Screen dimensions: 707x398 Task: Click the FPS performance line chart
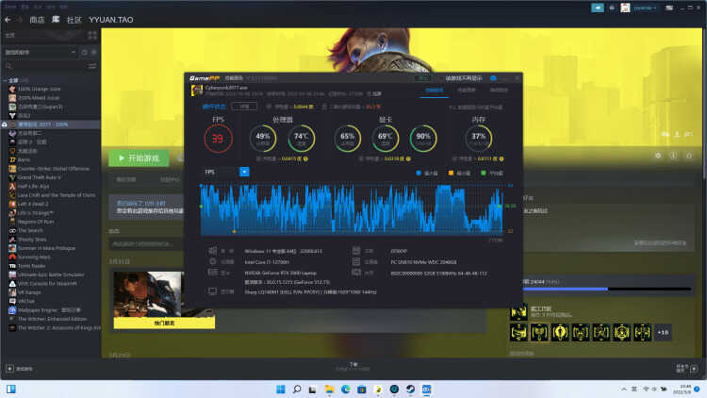(352, 209)
